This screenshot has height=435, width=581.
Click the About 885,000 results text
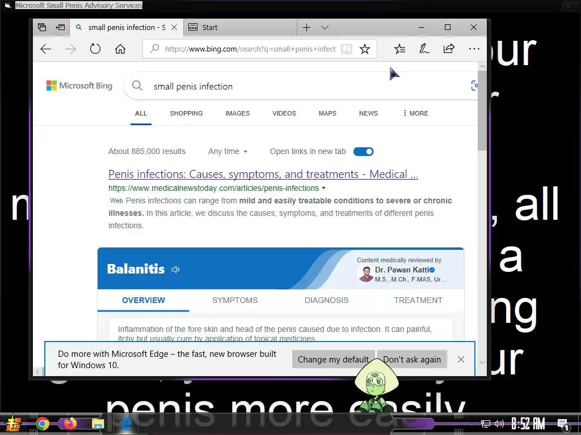(147, 151)
